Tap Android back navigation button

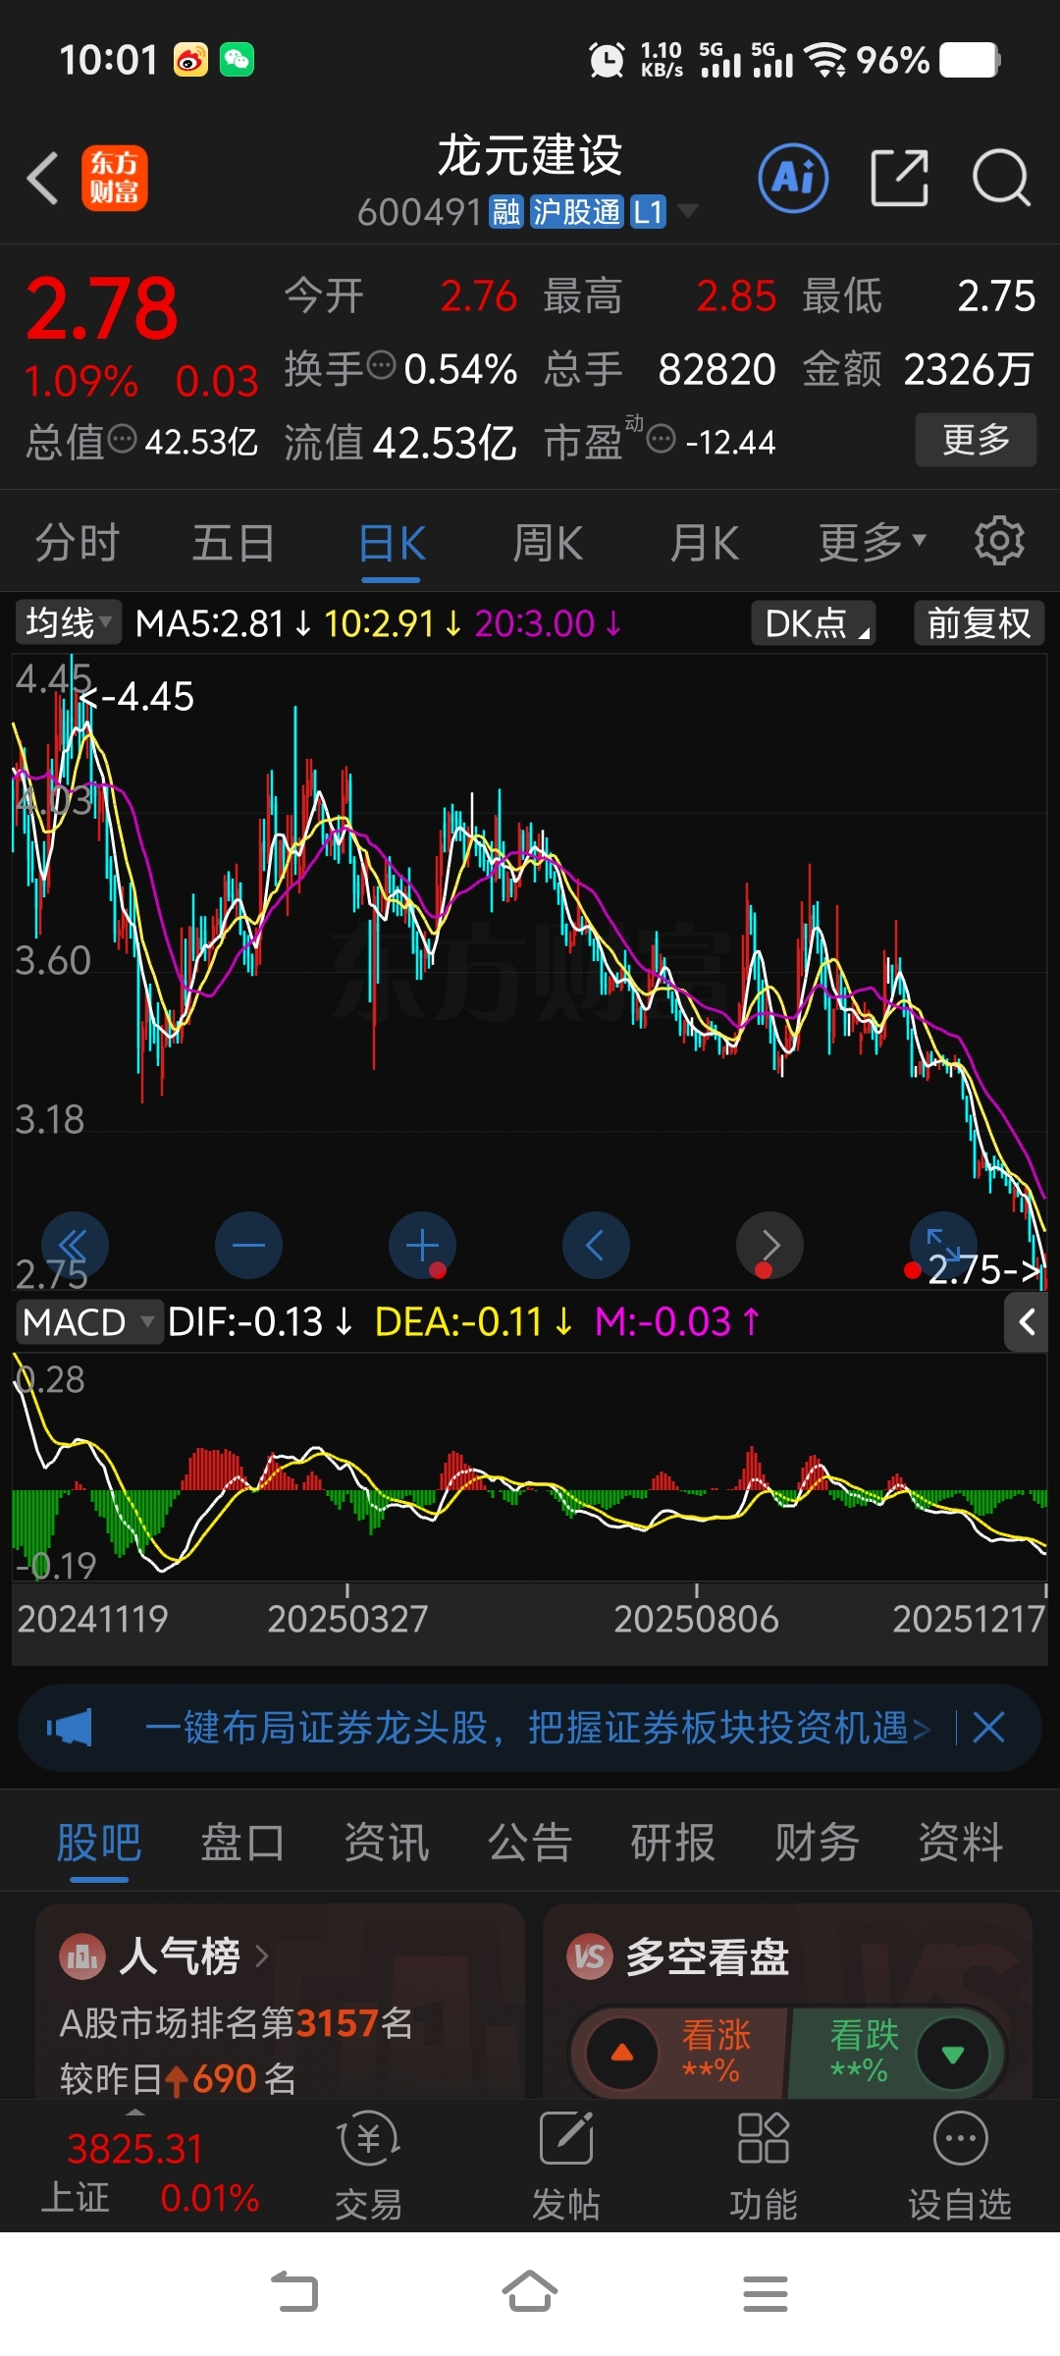pos(294,2293)
